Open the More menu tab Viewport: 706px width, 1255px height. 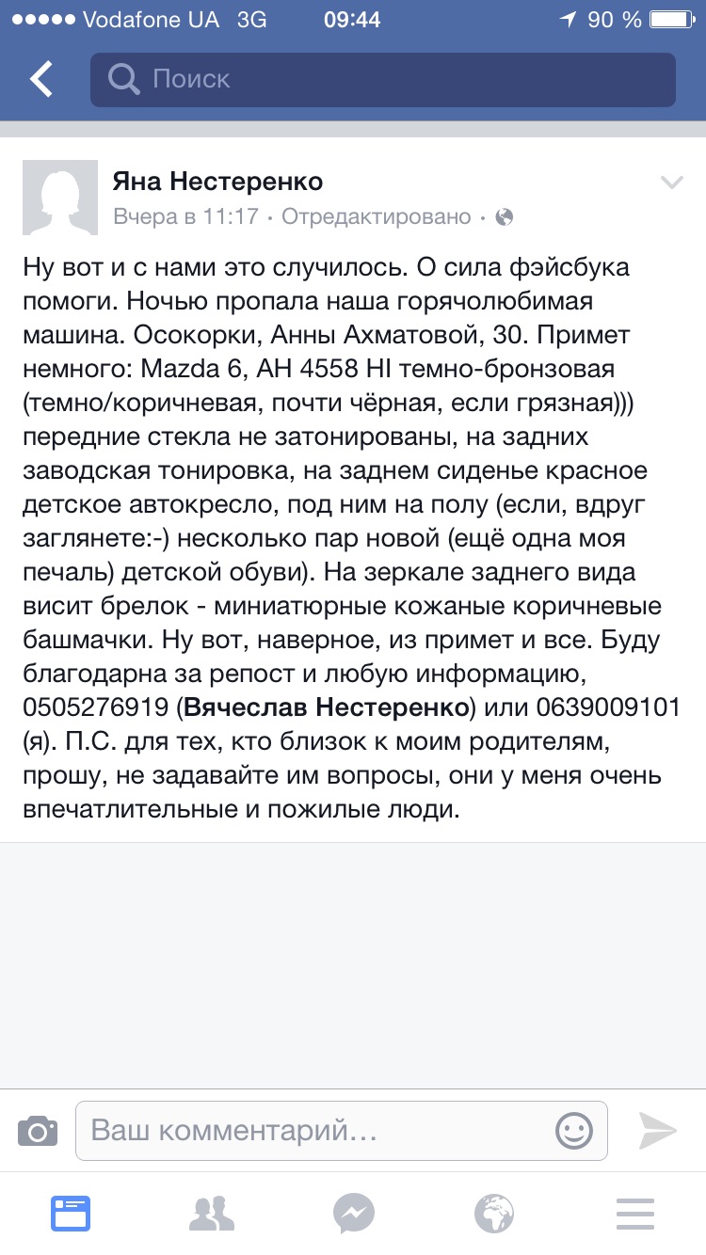coord(635,1214)
